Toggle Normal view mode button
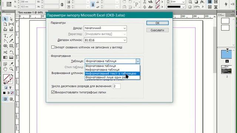Viewport: 237px width, 133px height. click(5, 99)
